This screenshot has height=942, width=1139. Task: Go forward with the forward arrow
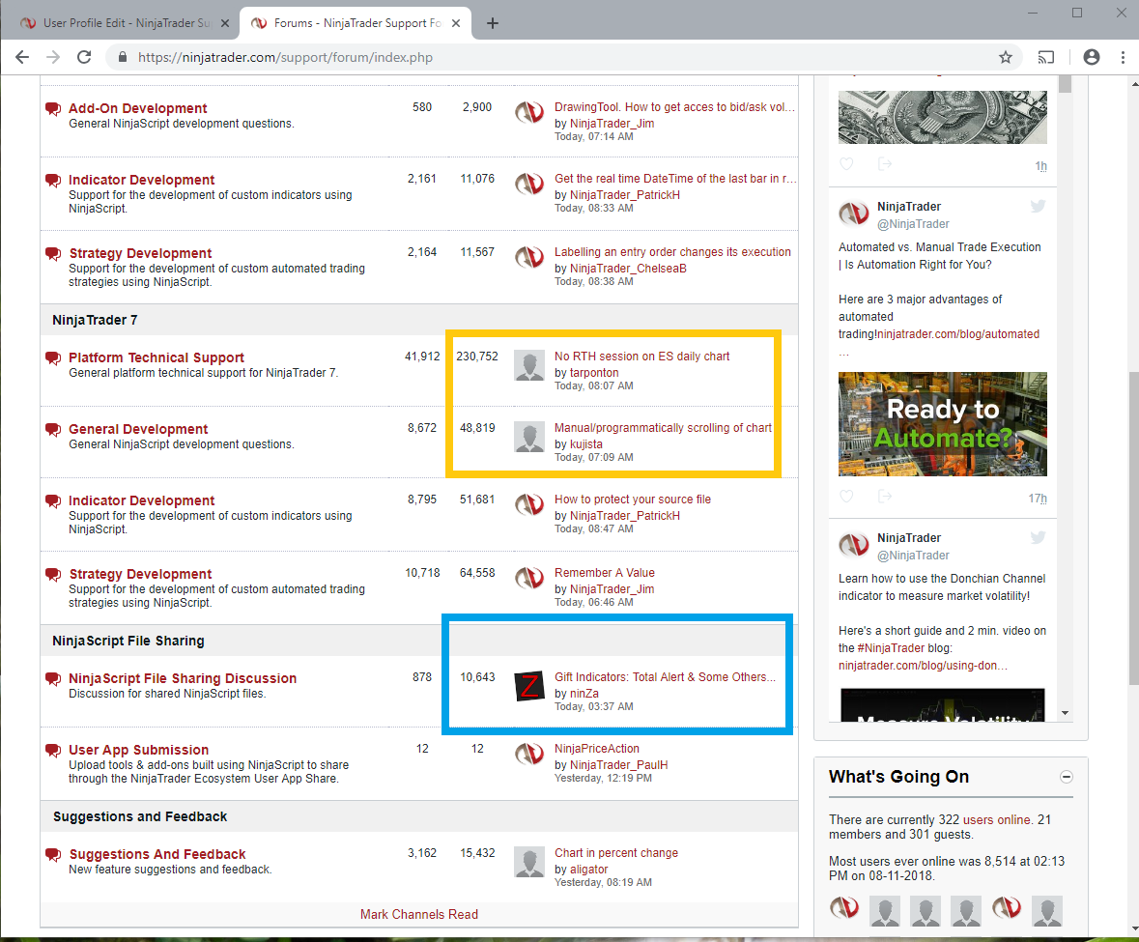click(53, 57)
